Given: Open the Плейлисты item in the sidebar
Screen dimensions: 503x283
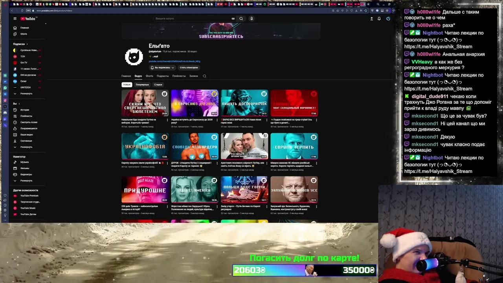Looking at the screenshot, I should point(26,116).
